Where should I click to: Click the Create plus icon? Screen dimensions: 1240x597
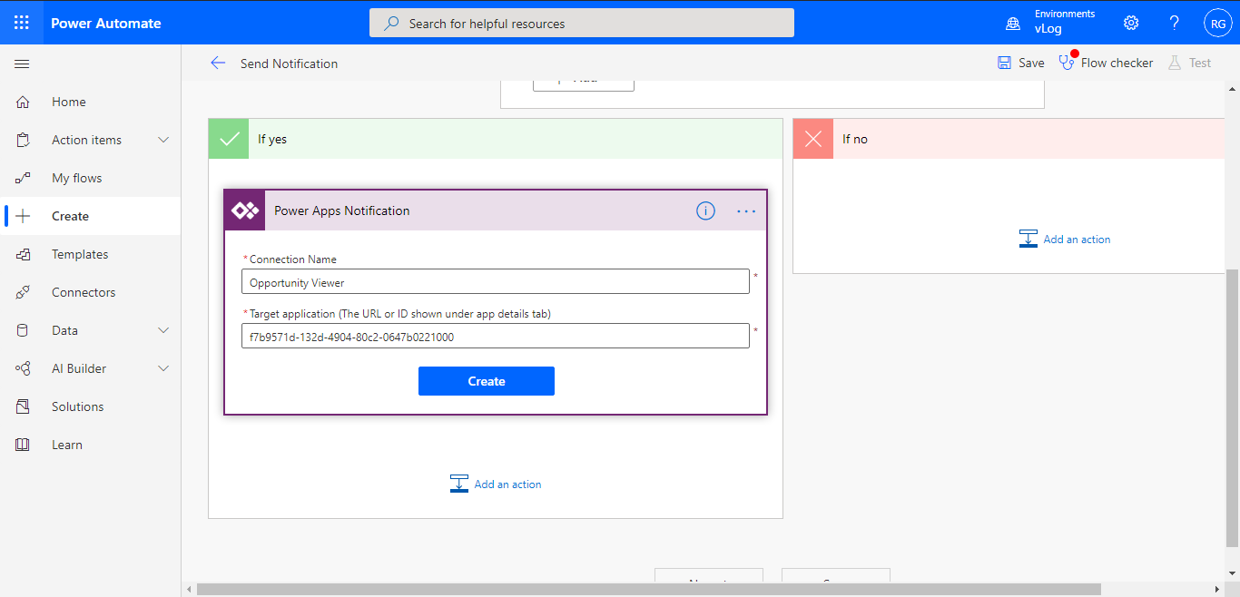tap(24, 216)
